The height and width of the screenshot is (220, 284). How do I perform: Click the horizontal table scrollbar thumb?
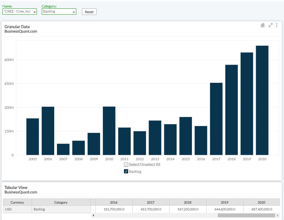click(x=246, y=215)
